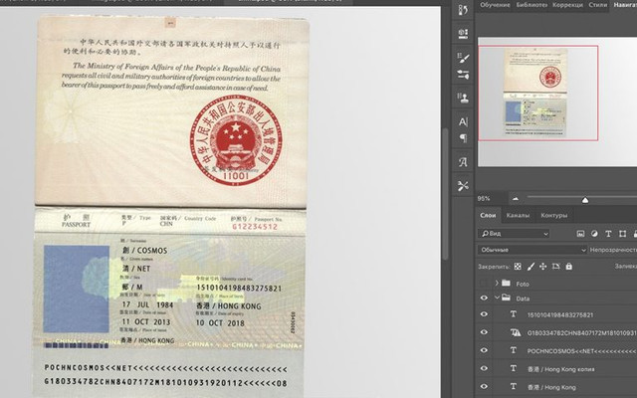
Task: Lock image pixels brush icon
Action: [x=531, y=267]
